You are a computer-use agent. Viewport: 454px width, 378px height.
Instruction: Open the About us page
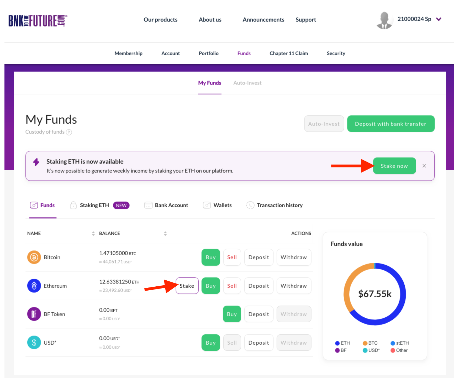coord(210,20)
